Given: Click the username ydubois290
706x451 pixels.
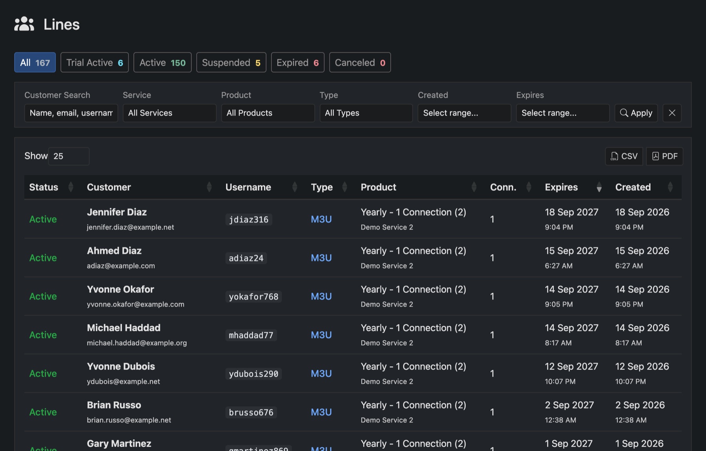Looking at the screenshot, I should click(x=253, y=374).
